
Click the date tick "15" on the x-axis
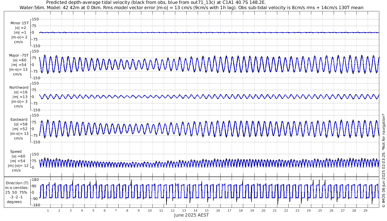(x=206, y=211)
